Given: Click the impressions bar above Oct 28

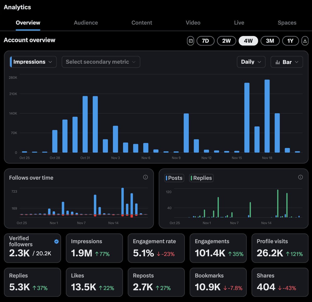Looking at the screenshot, I should [55, 141].
